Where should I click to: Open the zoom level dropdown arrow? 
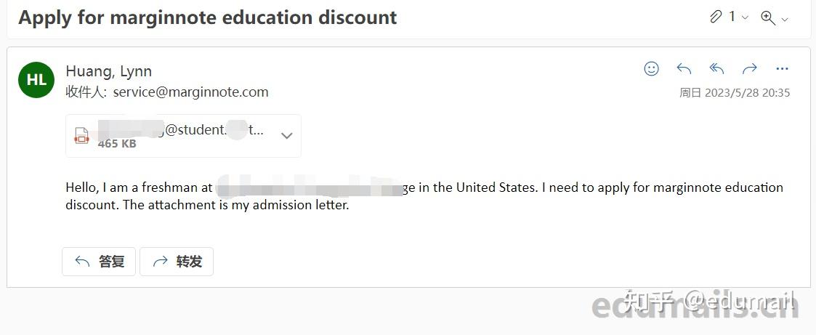click(x=785, y=19)
